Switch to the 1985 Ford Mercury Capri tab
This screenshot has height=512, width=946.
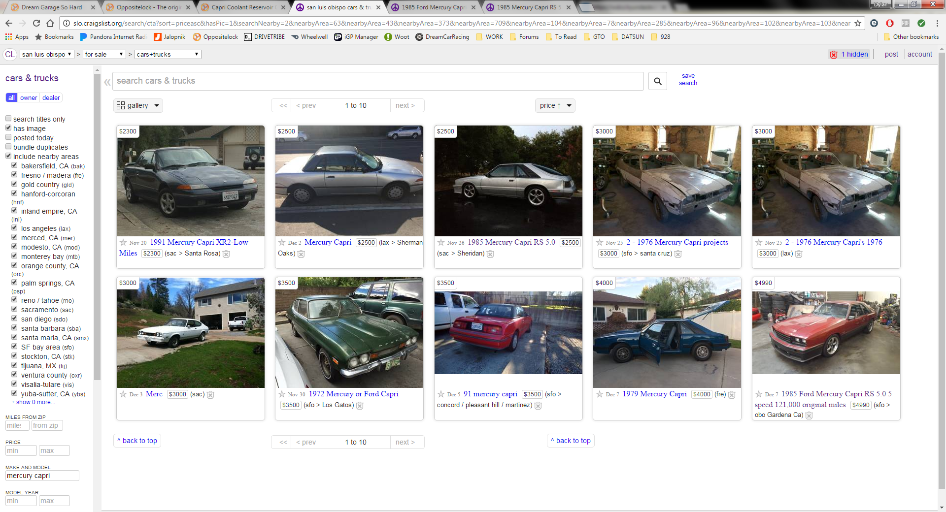coord(433,7)
